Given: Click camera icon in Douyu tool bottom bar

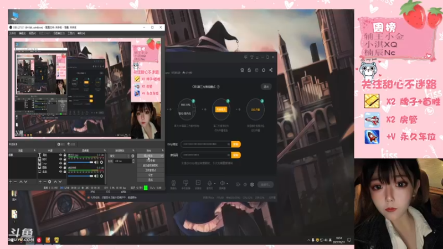Looking at the screenshot, I should point(173,183).
